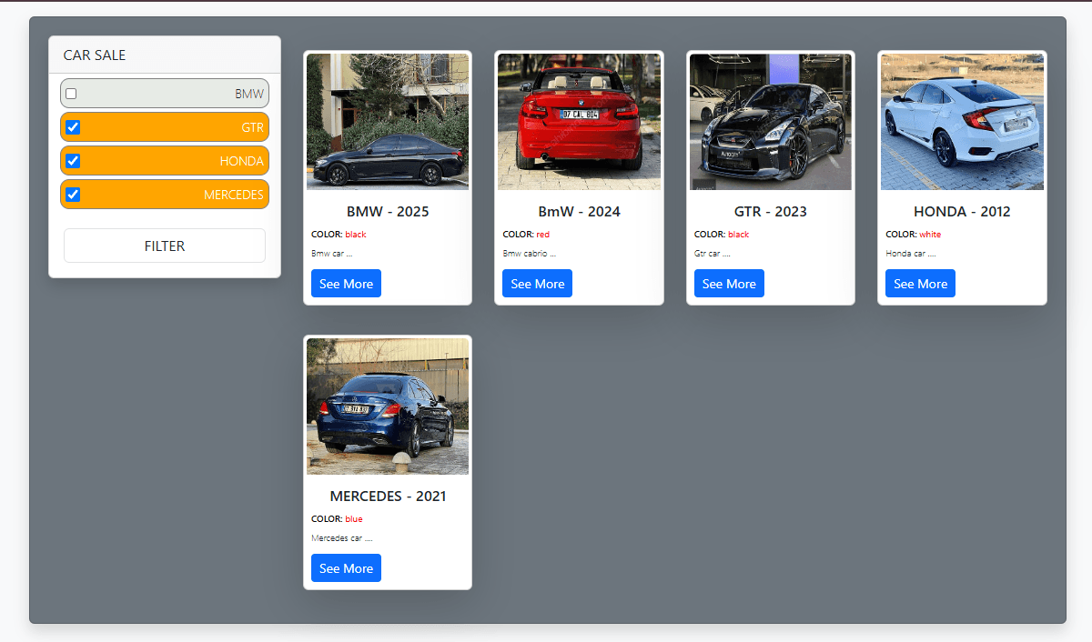Click the 'Gtr car ....' description text
1092x642 pixels.
tap(713, 254)
